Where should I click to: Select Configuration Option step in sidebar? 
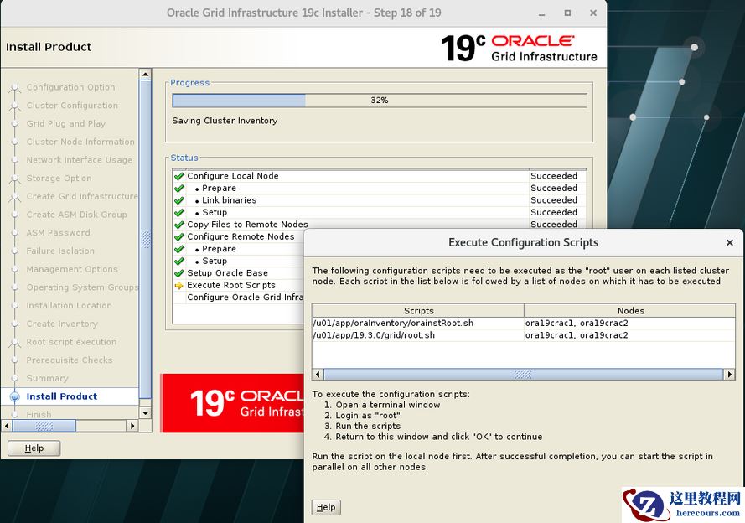pyautogui.click(x=70, y=87)
